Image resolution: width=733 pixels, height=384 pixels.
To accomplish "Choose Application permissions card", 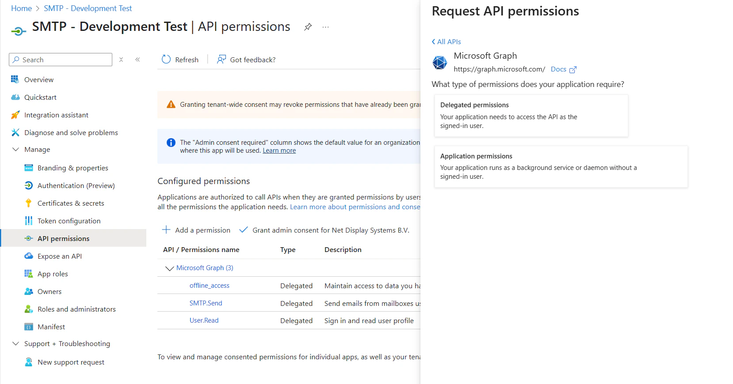I will [561, 167].
